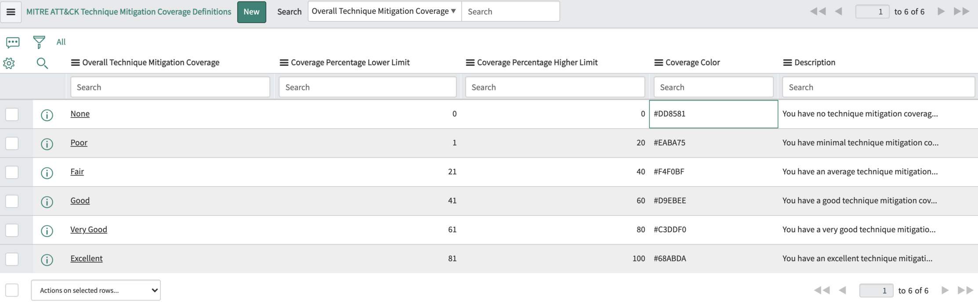Go to first page using top navigation
978x302 pixels.
point(818,11)
